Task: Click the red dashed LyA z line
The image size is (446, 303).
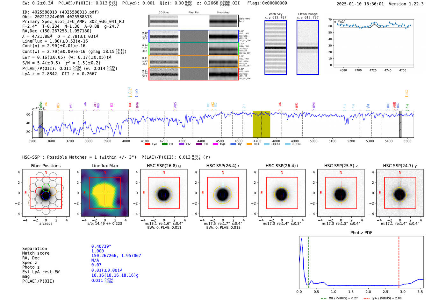Action: click(399, 262)
